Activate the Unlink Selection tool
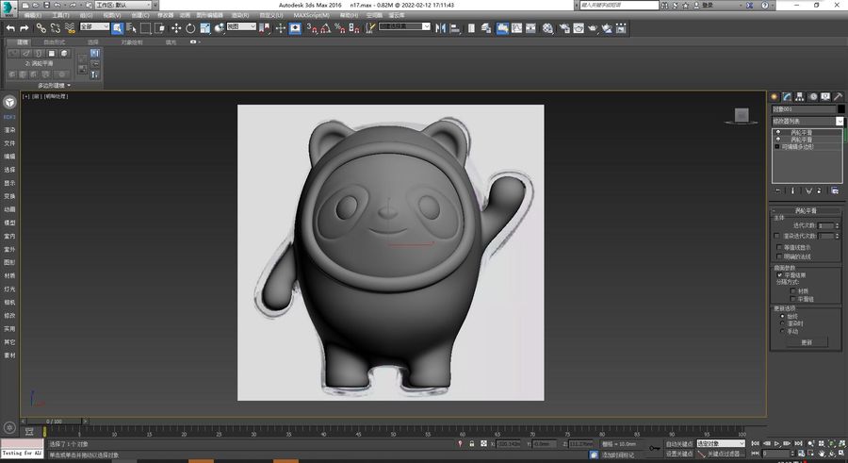This screenshot has height=463, width=848. click(56, 28)
